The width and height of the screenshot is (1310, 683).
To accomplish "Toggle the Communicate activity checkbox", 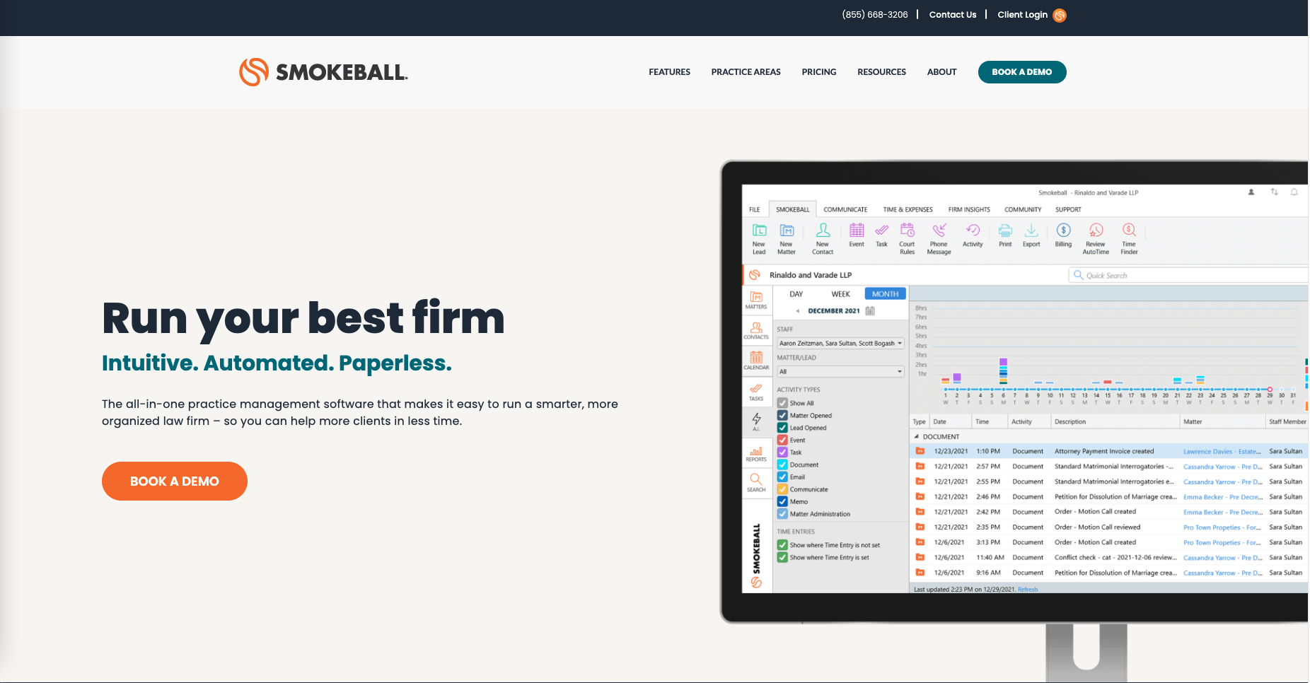I will [x=782, y=489].
